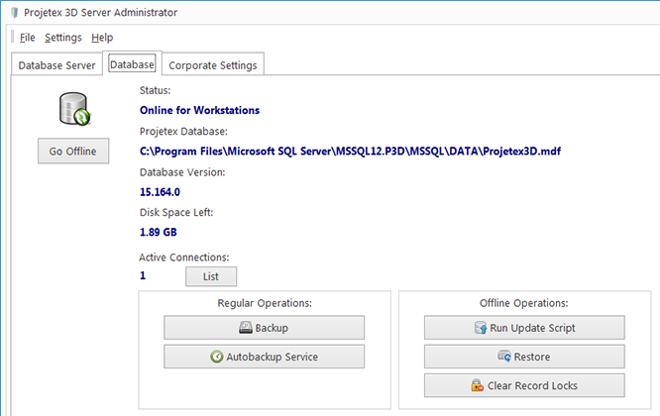Click the Projetex3D.mdf database path
Image resolution: width=660 pixels, height=416 pixels.
coord(350,151)
